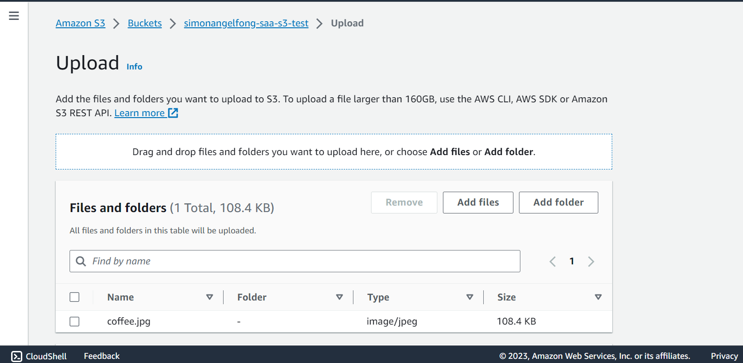Click the Add files button
The height and width of the screenshot is (363, 743).
coord(478,202)
